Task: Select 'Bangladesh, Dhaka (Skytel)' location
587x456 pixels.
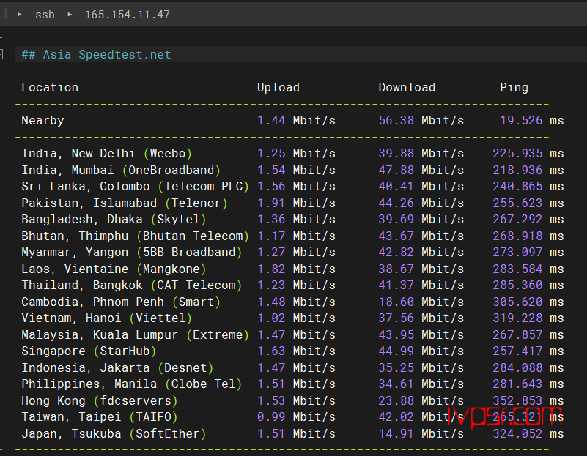Action: pyautogui.click(x=114, y=219)
